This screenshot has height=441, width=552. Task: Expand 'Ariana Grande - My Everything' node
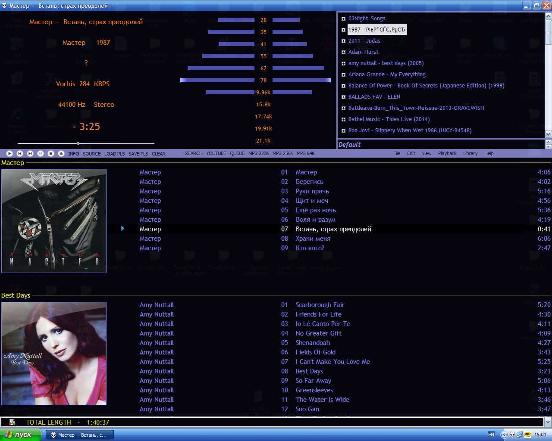tap(343, 75)
